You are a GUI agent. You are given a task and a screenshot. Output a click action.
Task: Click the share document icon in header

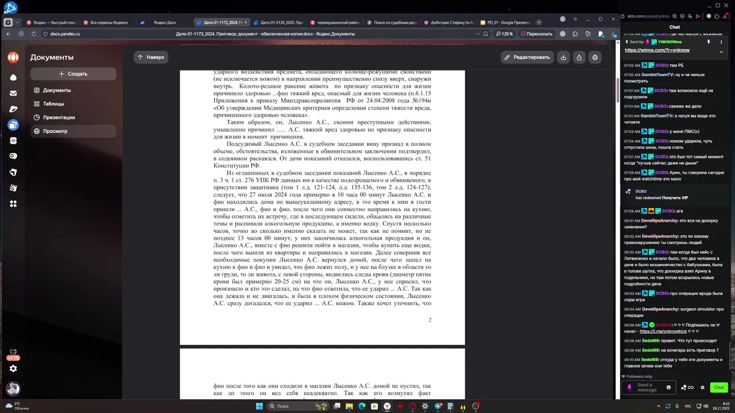click(579, 57)
